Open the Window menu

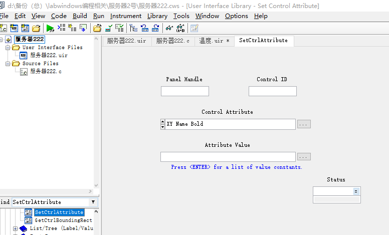[207, 16]
